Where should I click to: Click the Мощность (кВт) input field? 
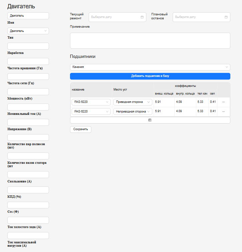(28, 92)
